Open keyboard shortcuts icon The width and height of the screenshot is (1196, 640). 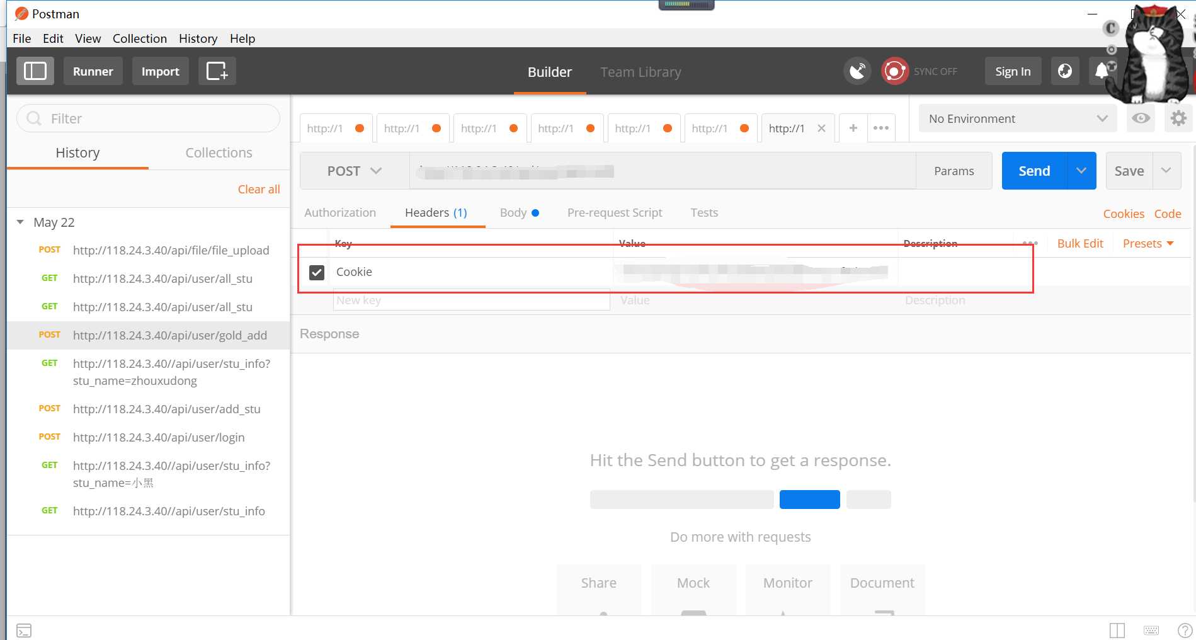coord(1151,631)
